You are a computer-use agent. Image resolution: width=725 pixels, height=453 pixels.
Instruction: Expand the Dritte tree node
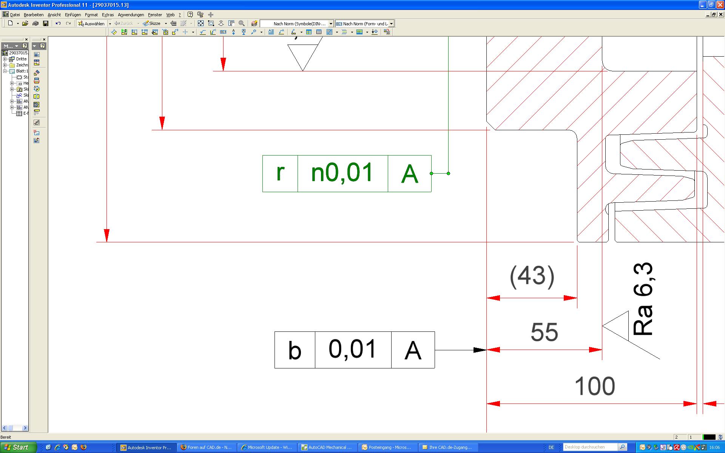[x=5, y=59]
